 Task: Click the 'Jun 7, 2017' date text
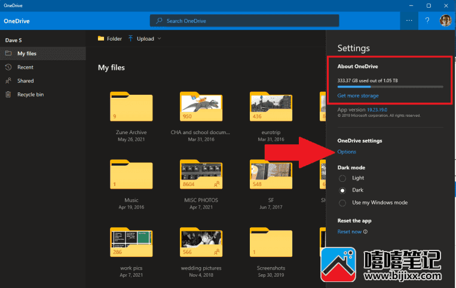[x=271, y=207]
